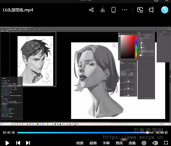Click the blue user avatar
This screenshot has height=146, width=171.
(164, 10)
